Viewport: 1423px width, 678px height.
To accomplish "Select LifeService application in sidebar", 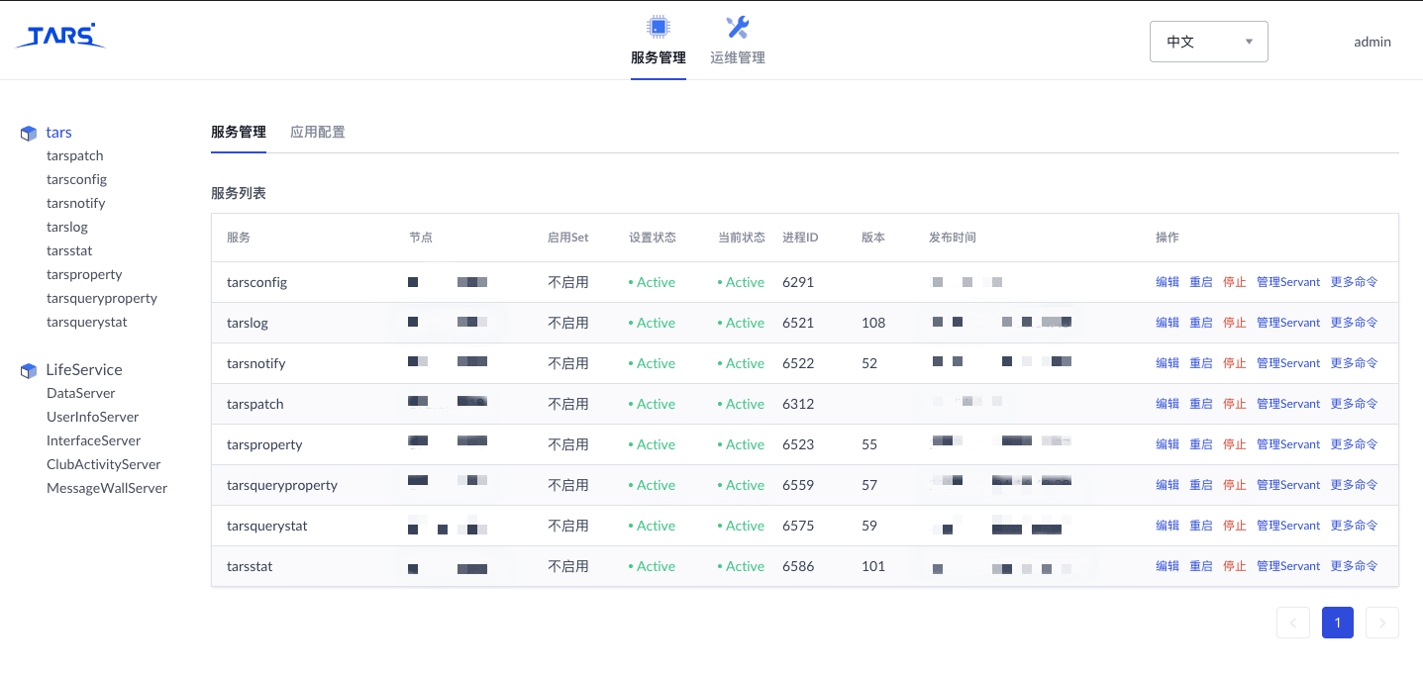I will (84, 369).
